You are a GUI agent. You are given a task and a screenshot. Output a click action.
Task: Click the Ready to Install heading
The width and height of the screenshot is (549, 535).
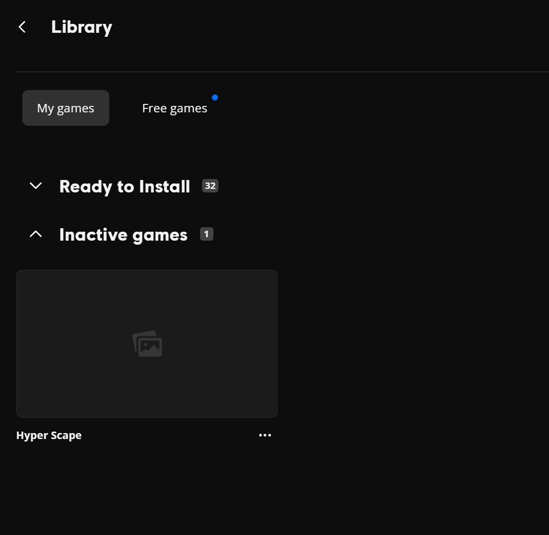point(125,186)
